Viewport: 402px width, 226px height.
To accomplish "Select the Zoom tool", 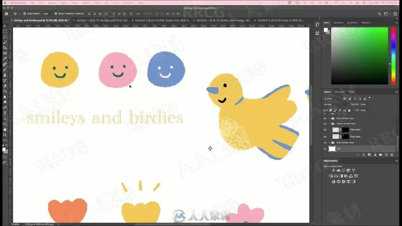I will (x=5, y=135).
